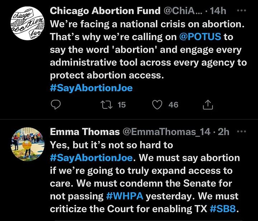Click the Emma Thomas display name
Image resolution: width=258 pixels, height=221 pixels.
[85, 132]
